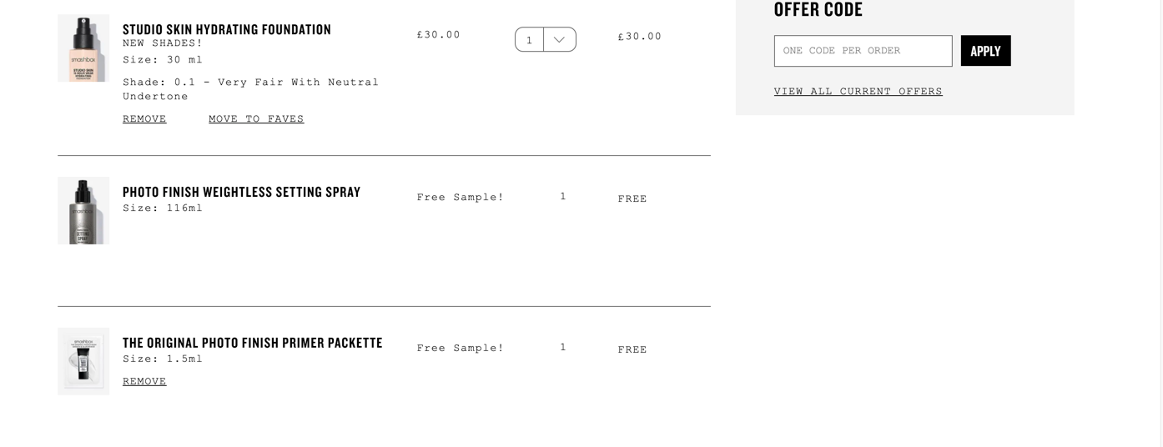
Task: Select the primer packette FREE total
Action: point(632,349)
